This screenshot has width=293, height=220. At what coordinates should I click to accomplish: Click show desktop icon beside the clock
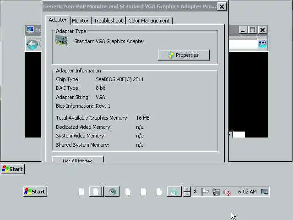[265, 192]
